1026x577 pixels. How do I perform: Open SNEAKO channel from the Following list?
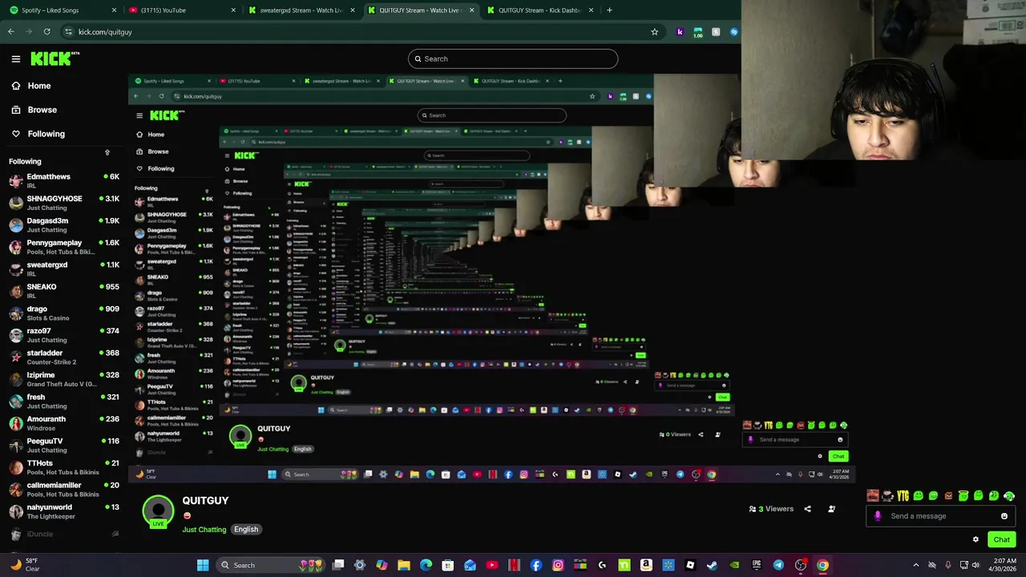(x=64, y=291)
